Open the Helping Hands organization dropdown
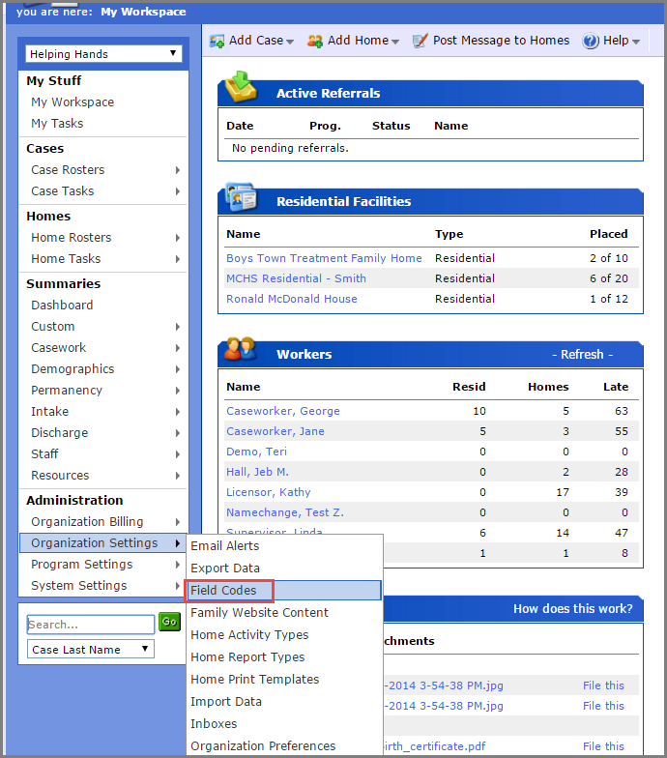667x758 pixels. pyautogui.click(x=104, y=54)
